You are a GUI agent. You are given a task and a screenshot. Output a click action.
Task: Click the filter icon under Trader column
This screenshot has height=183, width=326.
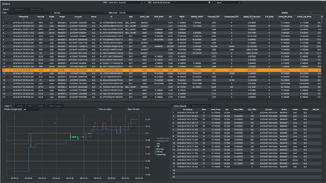click(x=52, y=19)
